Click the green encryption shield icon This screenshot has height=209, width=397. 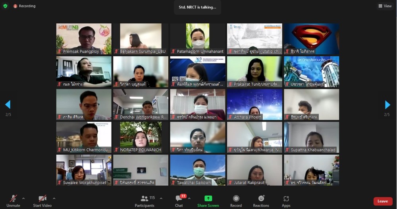pyautogui.click(x=5, y=6)
